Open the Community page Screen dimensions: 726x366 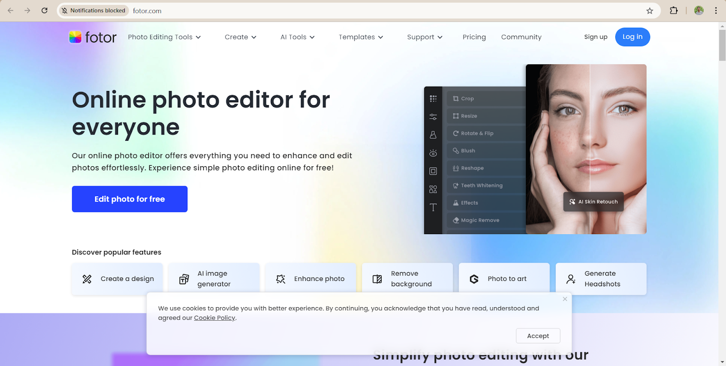[521, 37]
